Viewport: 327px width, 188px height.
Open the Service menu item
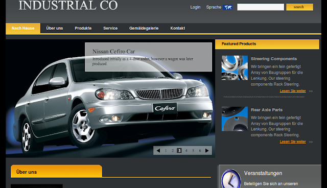click(110, 28)
